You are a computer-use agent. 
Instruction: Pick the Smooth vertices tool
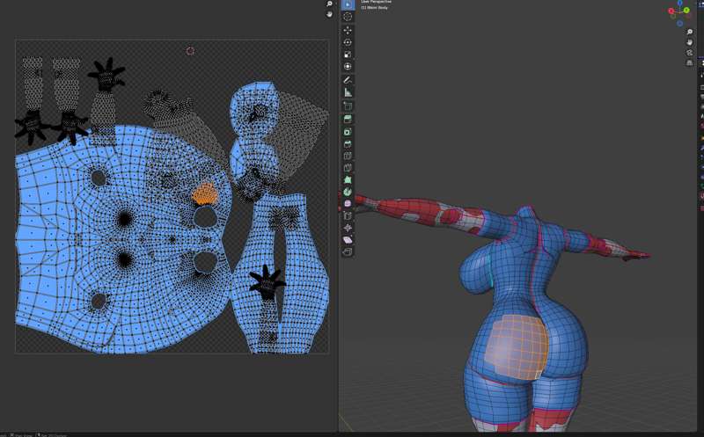[348, 204]
